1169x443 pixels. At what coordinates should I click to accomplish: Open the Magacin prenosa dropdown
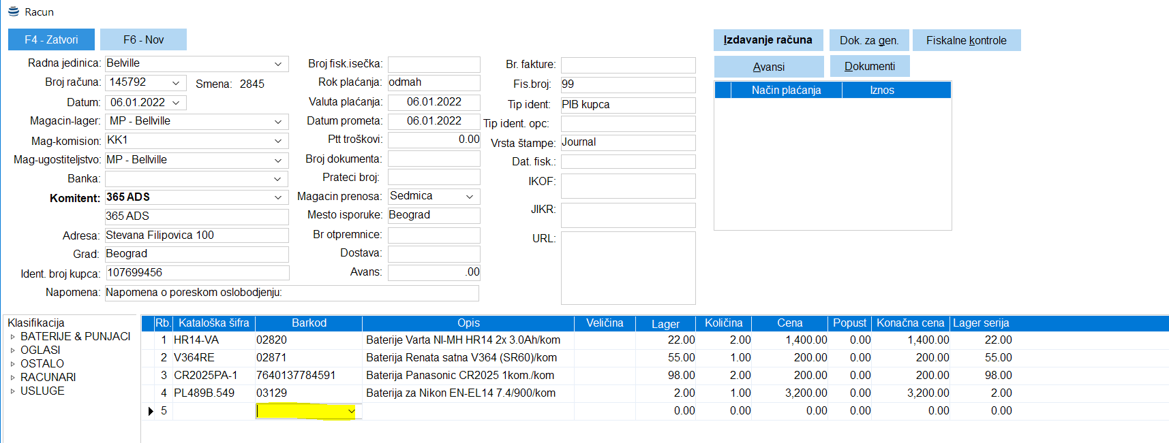pyautogui.click(x=470, y=197)
